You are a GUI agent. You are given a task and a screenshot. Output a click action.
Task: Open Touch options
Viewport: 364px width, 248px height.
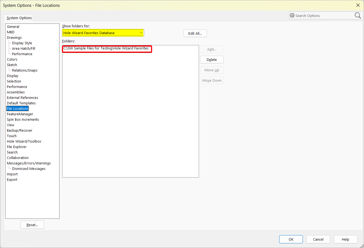click(x=12, y=136)
